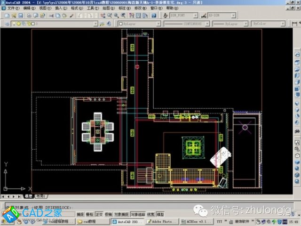This screenshot has height=226, width=301.
Task: Open the ByLayer color control
Action: [x=139, y=23]
